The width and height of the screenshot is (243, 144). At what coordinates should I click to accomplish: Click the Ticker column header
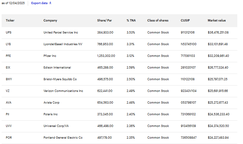[x=10, y=21]
